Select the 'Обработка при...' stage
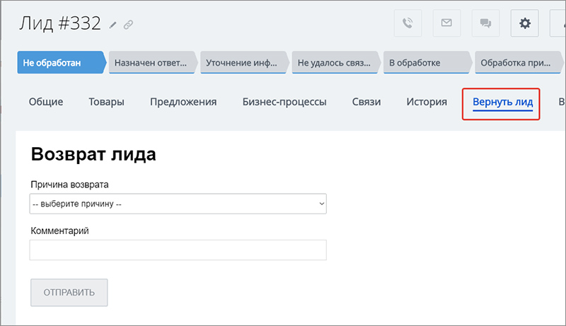Screen dimensions: 566x326 click(516, 63)
